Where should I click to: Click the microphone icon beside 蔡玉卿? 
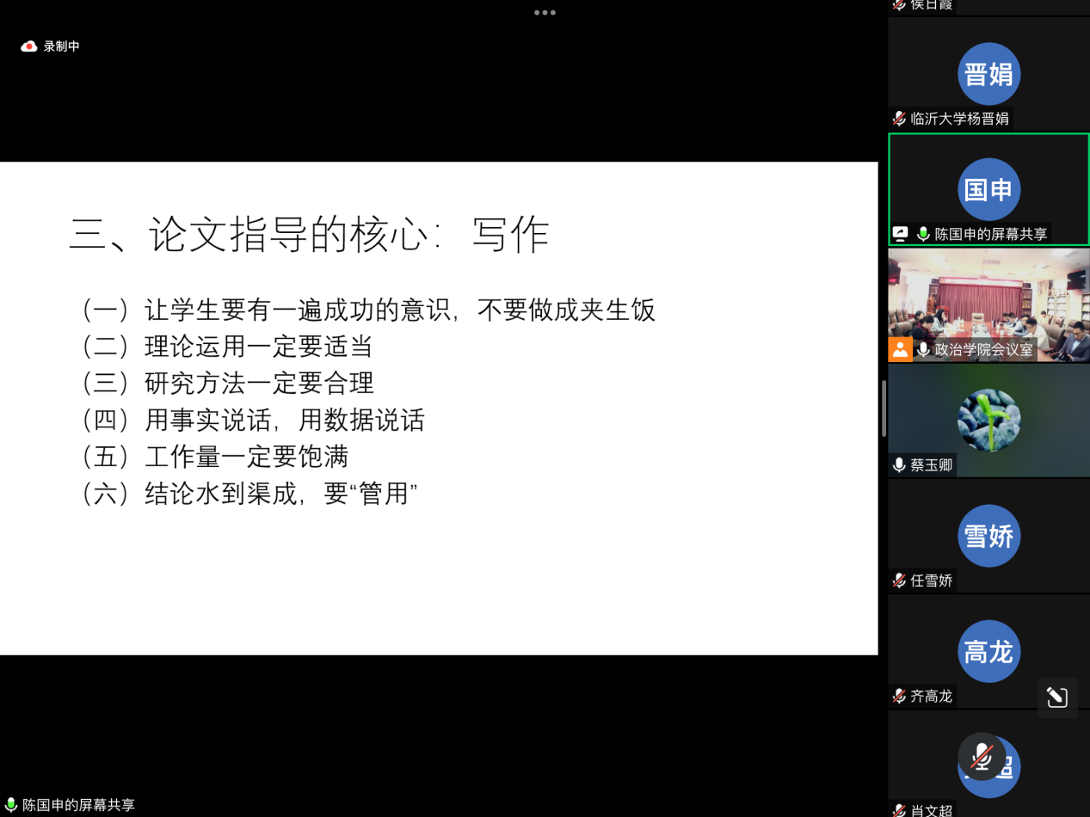point(899,465)
